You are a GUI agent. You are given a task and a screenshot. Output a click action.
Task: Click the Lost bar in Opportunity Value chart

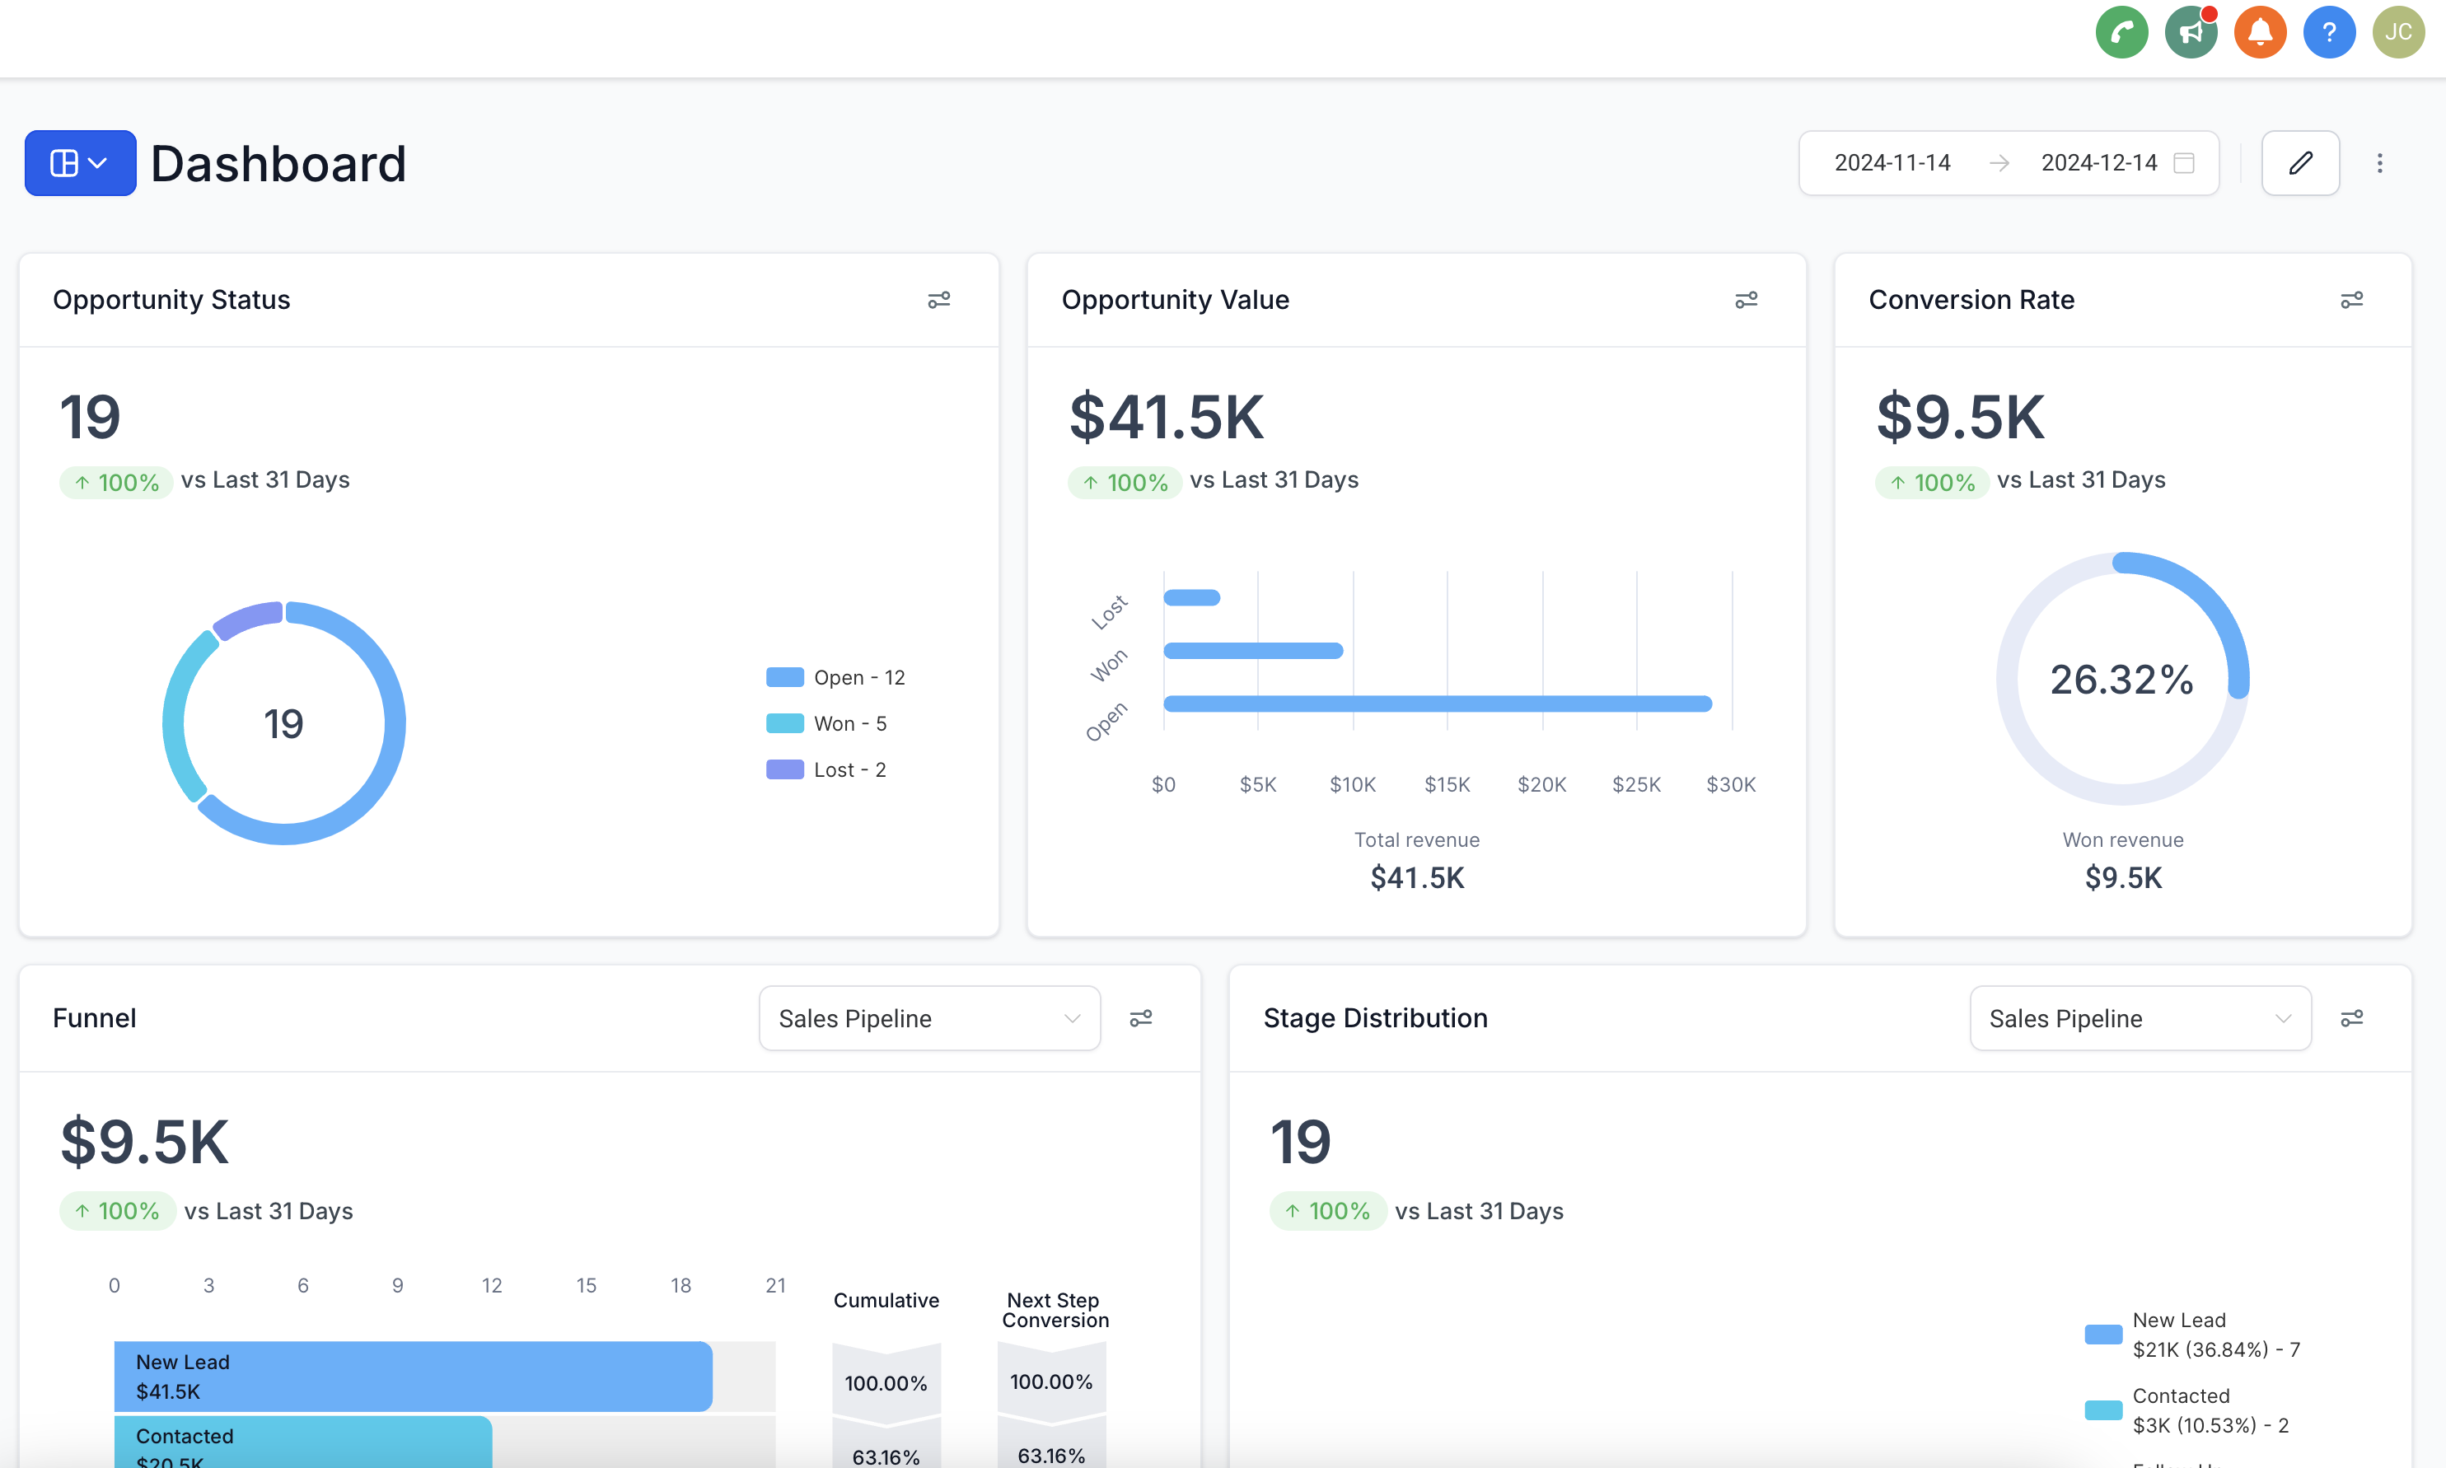click(1190, 597)
